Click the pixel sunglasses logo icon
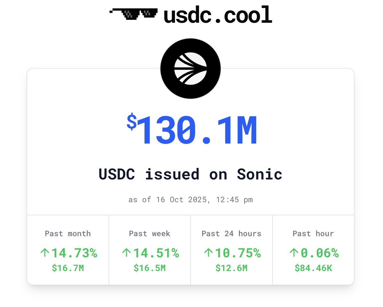383x307 pixels. 134,14
